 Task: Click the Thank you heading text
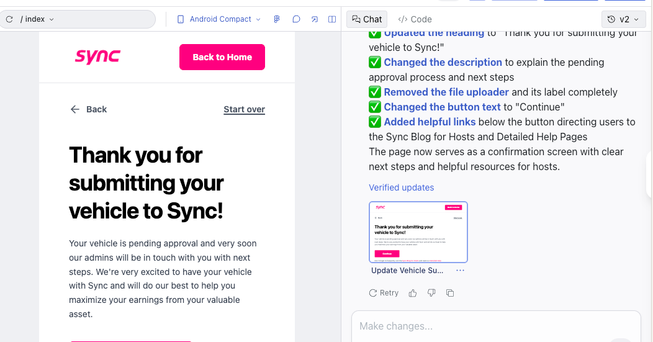(x=146, y=182)
